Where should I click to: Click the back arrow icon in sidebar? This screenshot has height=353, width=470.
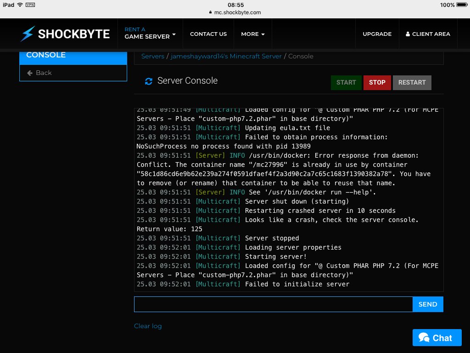pos(30,73)
